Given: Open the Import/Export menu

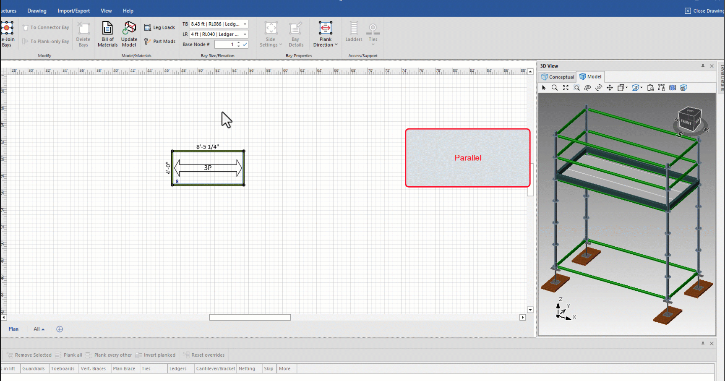Looking at the screenshot, I should point(73,11).
